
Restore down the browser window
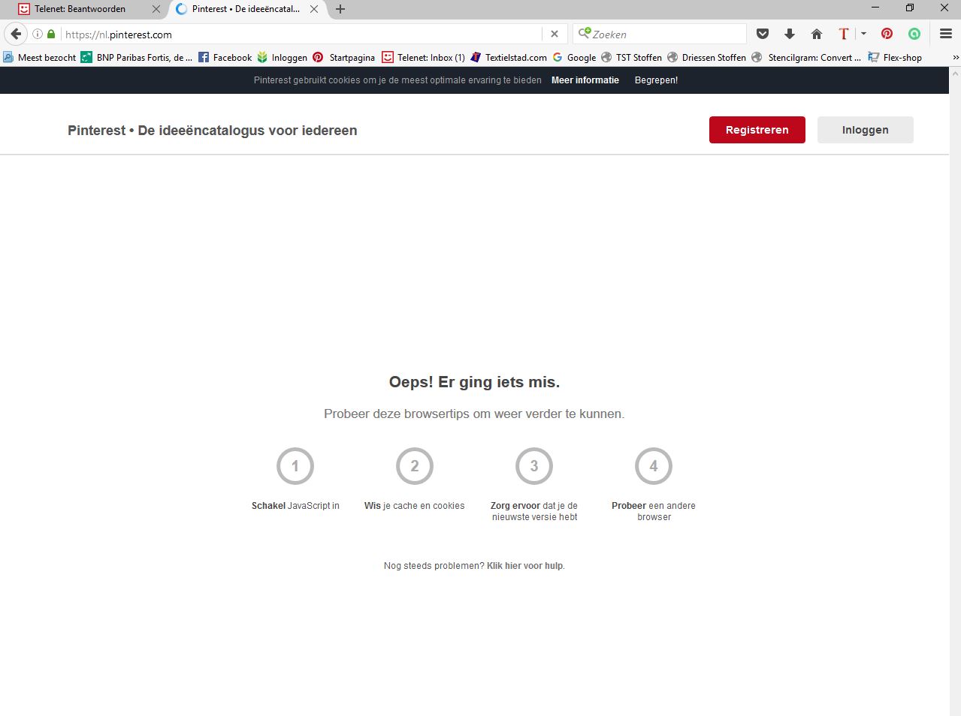pos(910,8)
